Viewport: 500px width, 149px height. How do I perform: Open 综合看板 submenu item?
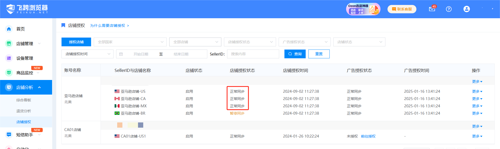(24, 100)
